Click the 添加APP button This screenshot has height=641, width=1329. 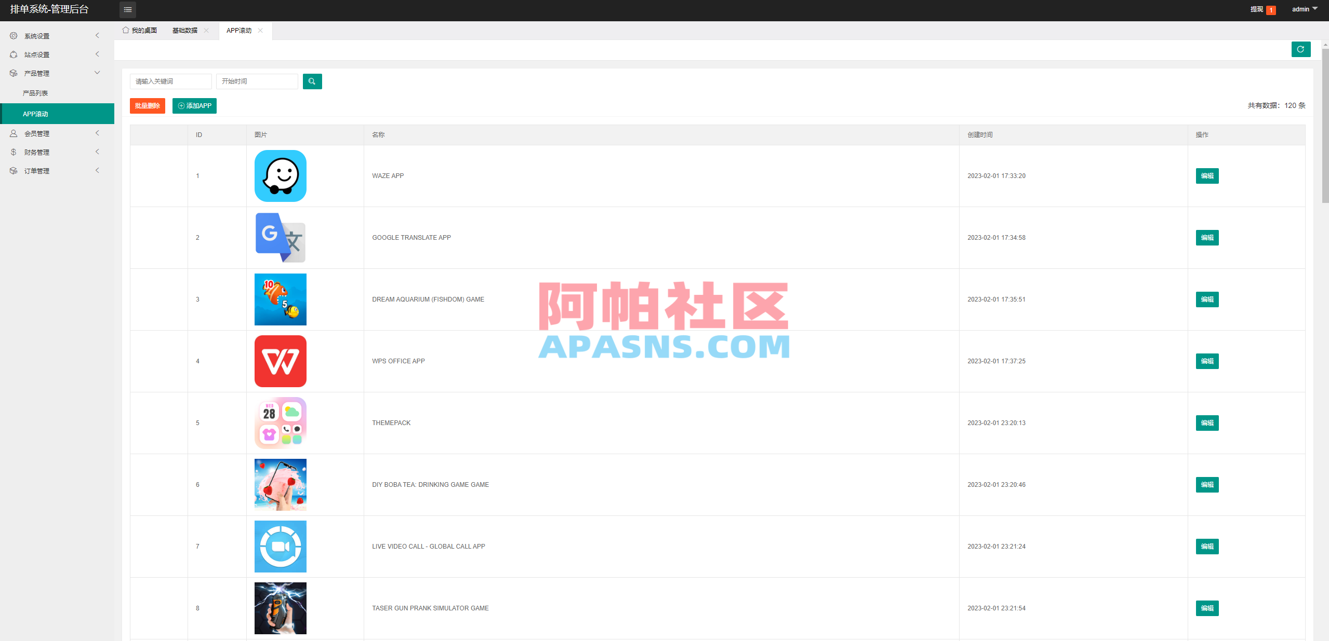point(194,105)
